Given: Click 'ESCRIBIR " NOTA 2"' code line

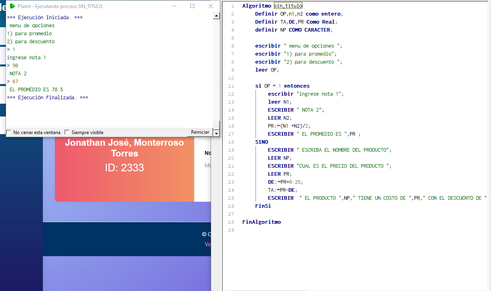Looking at the screenshot, I should point(296,110).
